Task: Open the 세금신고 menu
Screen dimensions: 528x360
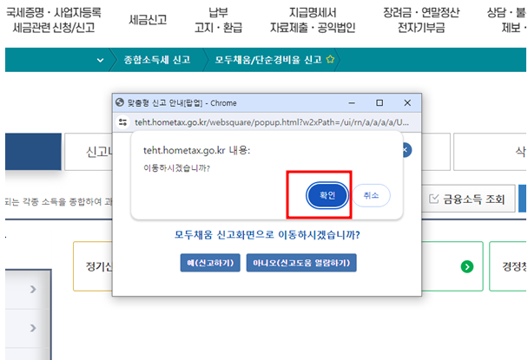Action: click(x=148, y=20)
